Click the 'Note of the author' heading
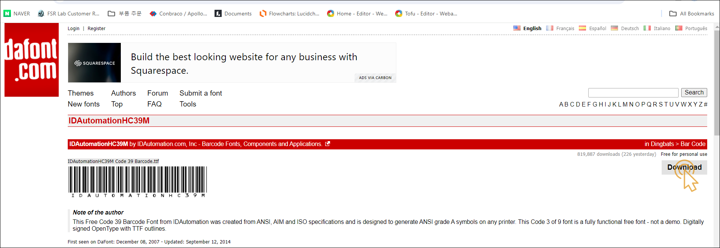This screenshot has width=720, height=248. tap(98, 212)
